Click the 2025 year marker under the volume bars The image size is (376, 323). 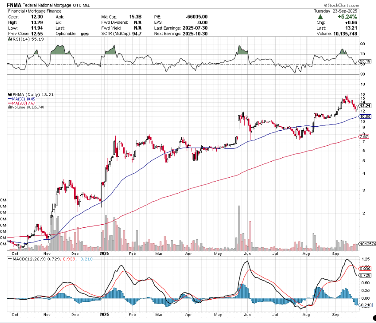pyautogui.click(x=104, y=254)
